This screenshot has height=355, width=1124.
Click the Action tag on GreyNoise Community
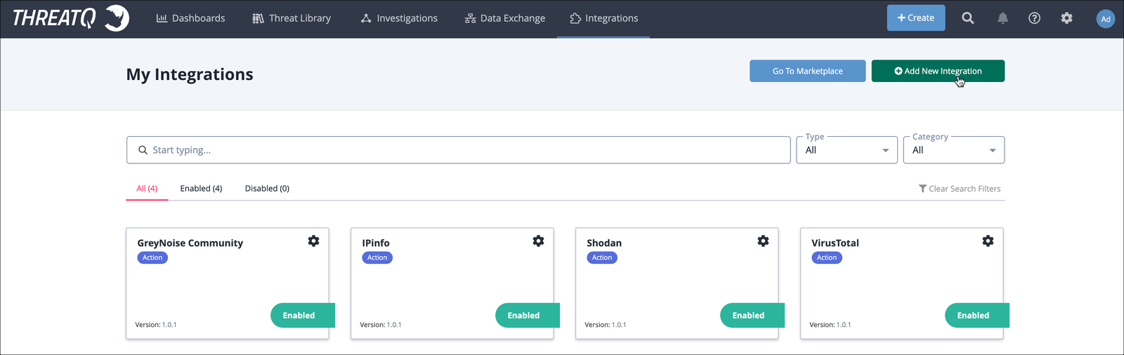click(152, 257)
